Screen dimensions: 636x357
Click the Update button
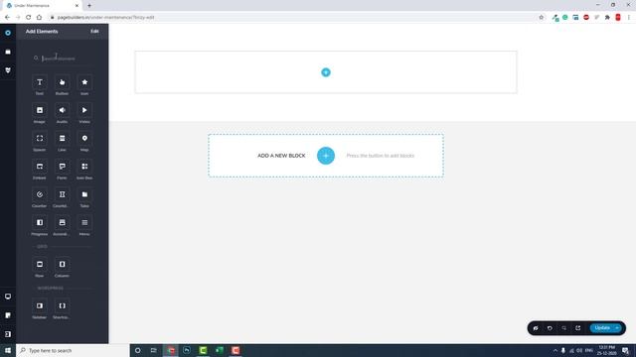[x=602, y=328]
